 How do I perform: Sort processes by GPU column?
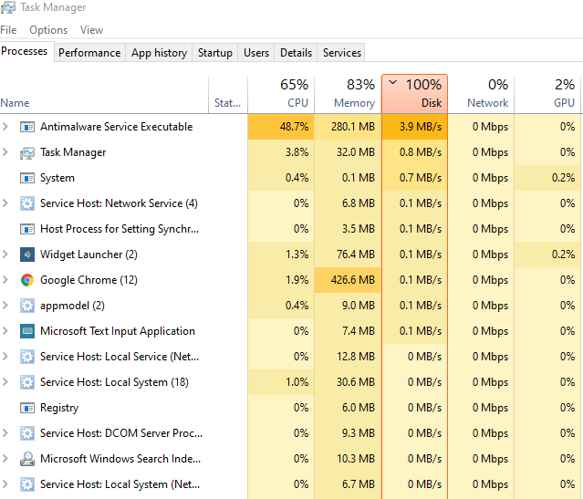tap(547, 95)
